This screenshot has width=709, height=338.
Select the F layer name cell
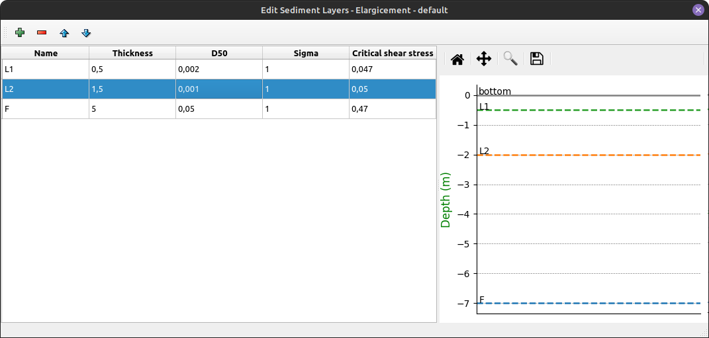pyautogui.click(x=46, y=108)
